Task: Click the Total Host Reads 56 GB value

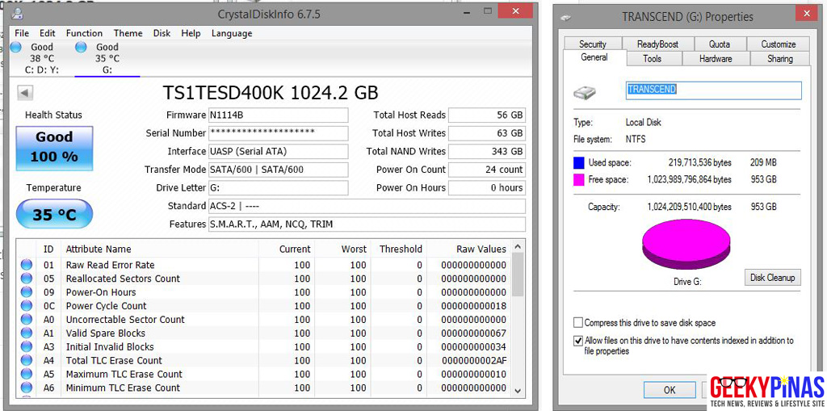Action: pos(487,115)
